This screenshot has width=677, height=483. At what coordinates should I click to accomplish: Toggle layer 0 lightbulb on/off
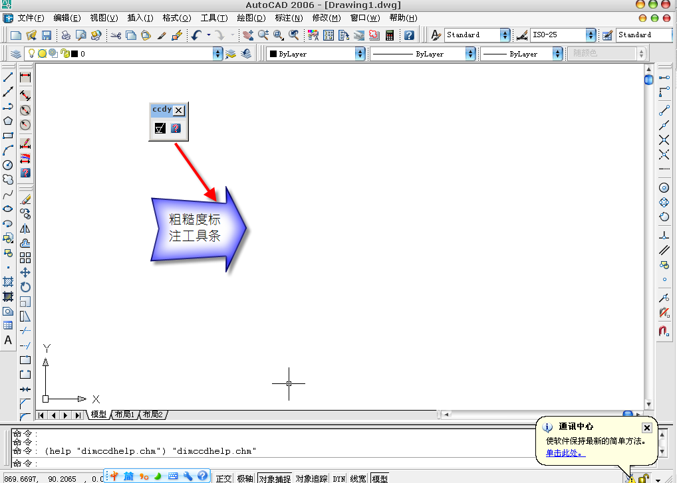(31, 53)
